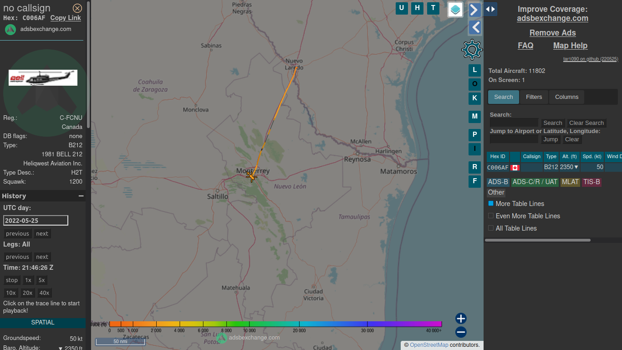The height and width of the screenshot is (350, 622).
Task: Set playback speed to 40x
Action: click(x=44, y=293)
